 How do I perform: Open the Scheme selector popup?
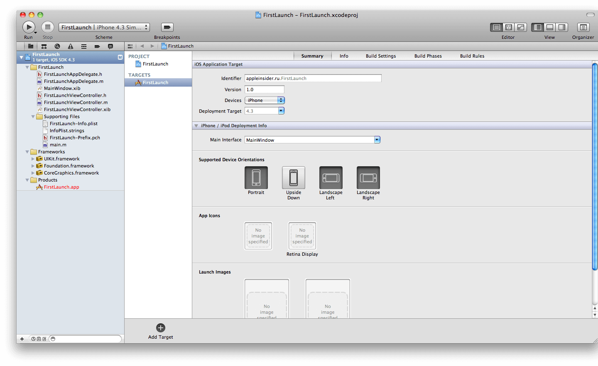(x=104, y=27)
